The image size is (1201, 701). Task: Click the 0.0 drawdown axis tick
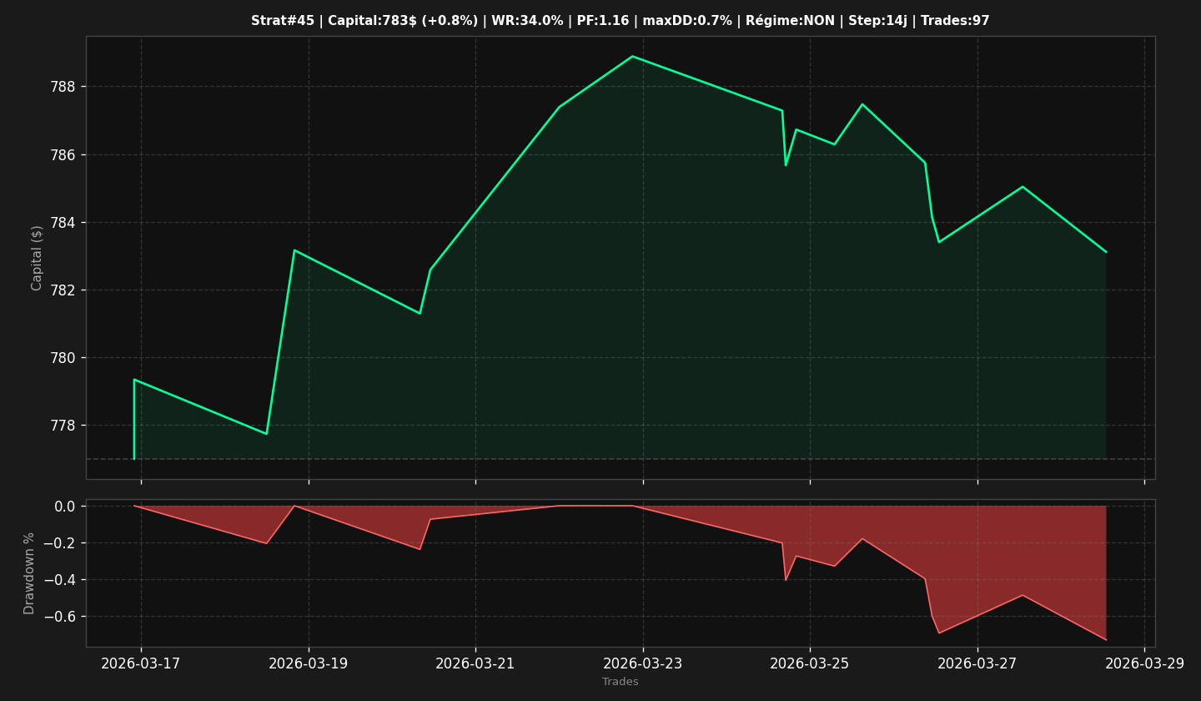(67, 507)
